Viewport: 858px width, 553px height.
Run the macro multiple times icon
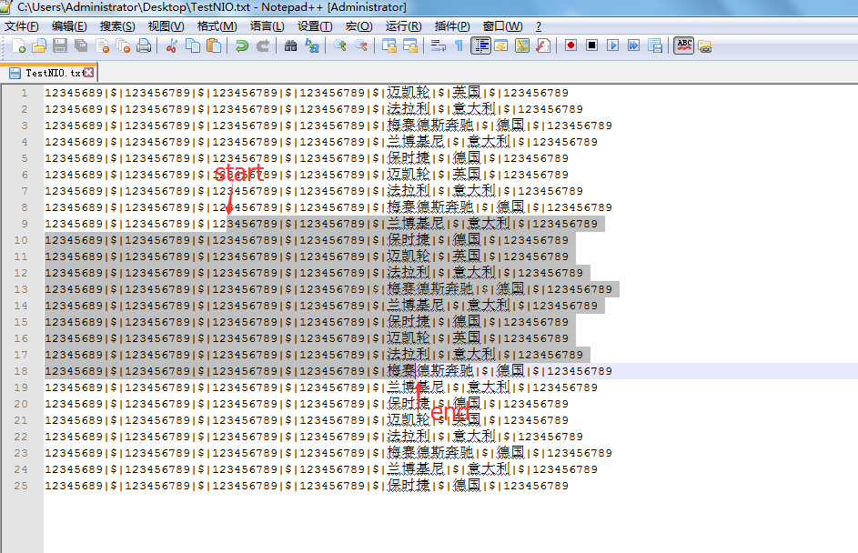633,45
